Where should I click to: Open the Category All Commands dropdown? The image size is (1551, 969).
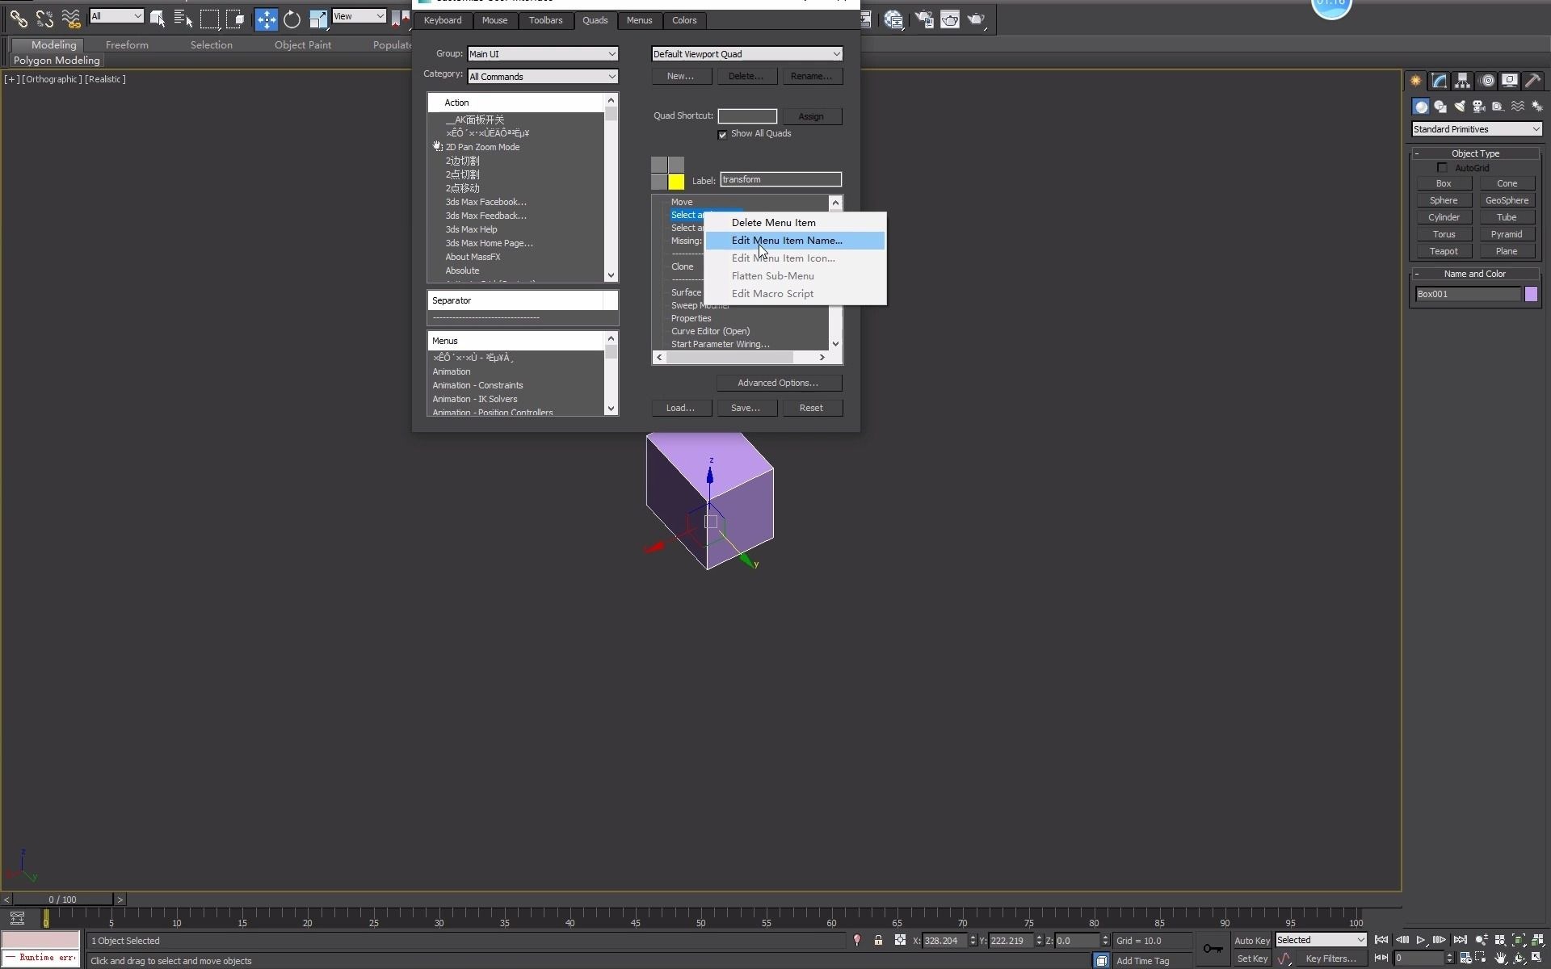(542, 77)
